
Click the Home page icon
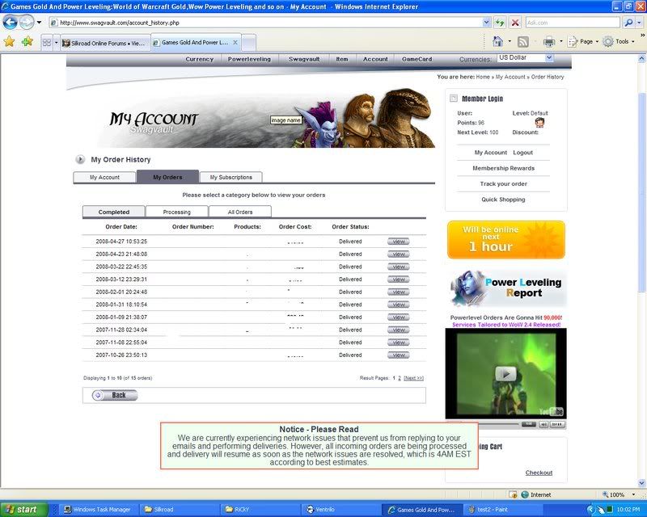coord(498,41)
